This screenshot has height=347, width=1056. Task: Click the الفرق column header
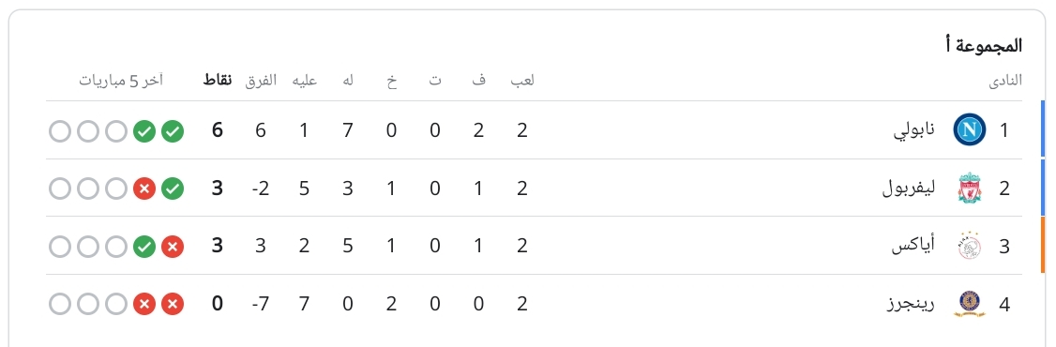[260, 80]
